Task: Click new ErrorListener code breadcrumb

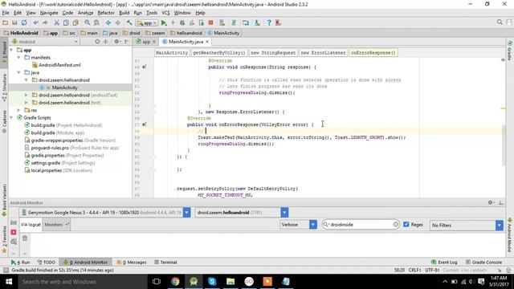Action: click(323, 53)
